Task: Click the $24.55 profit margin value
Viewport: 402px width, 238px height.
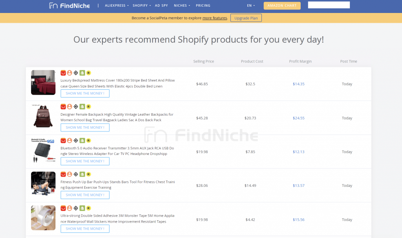Action: pos(299,118)
